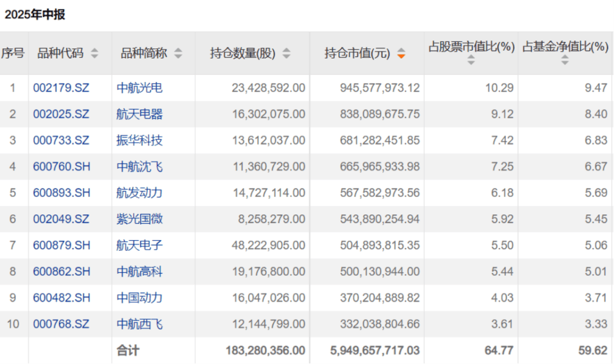
Task: Sort by 占基金净值比(%) column arrows
Action: click(565, 60)
